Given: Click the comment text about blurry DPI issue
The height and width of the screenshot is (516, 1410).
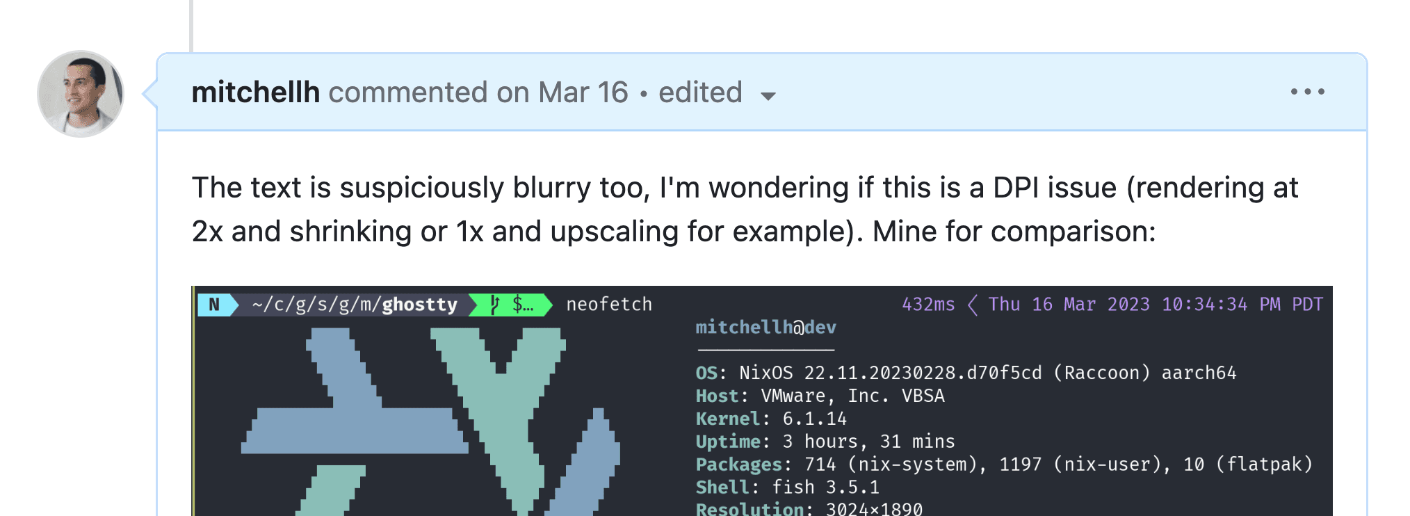Looking at the screenshot, I should pos(745,209).
